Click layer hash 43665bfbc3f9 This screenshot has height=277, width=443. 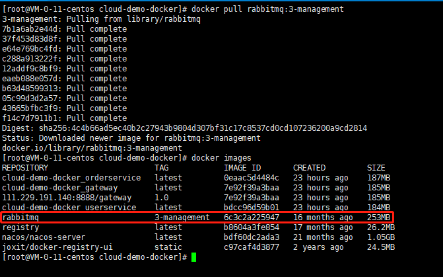tap(30, 108)
